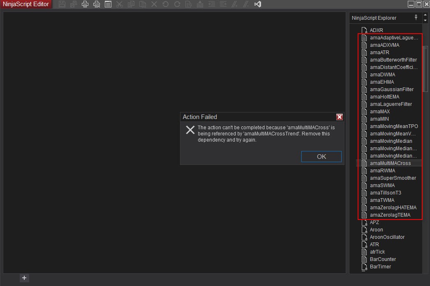Click the Save icon in the toolbar

tap(62, 4)
